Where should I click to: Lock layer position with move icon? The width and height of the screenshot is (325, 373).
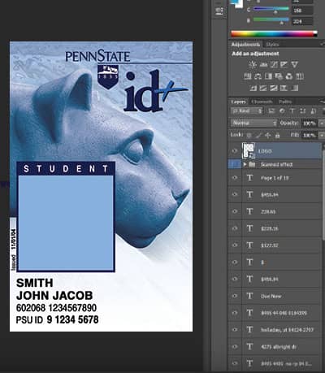pyautogui.click(x=268, y=135)
